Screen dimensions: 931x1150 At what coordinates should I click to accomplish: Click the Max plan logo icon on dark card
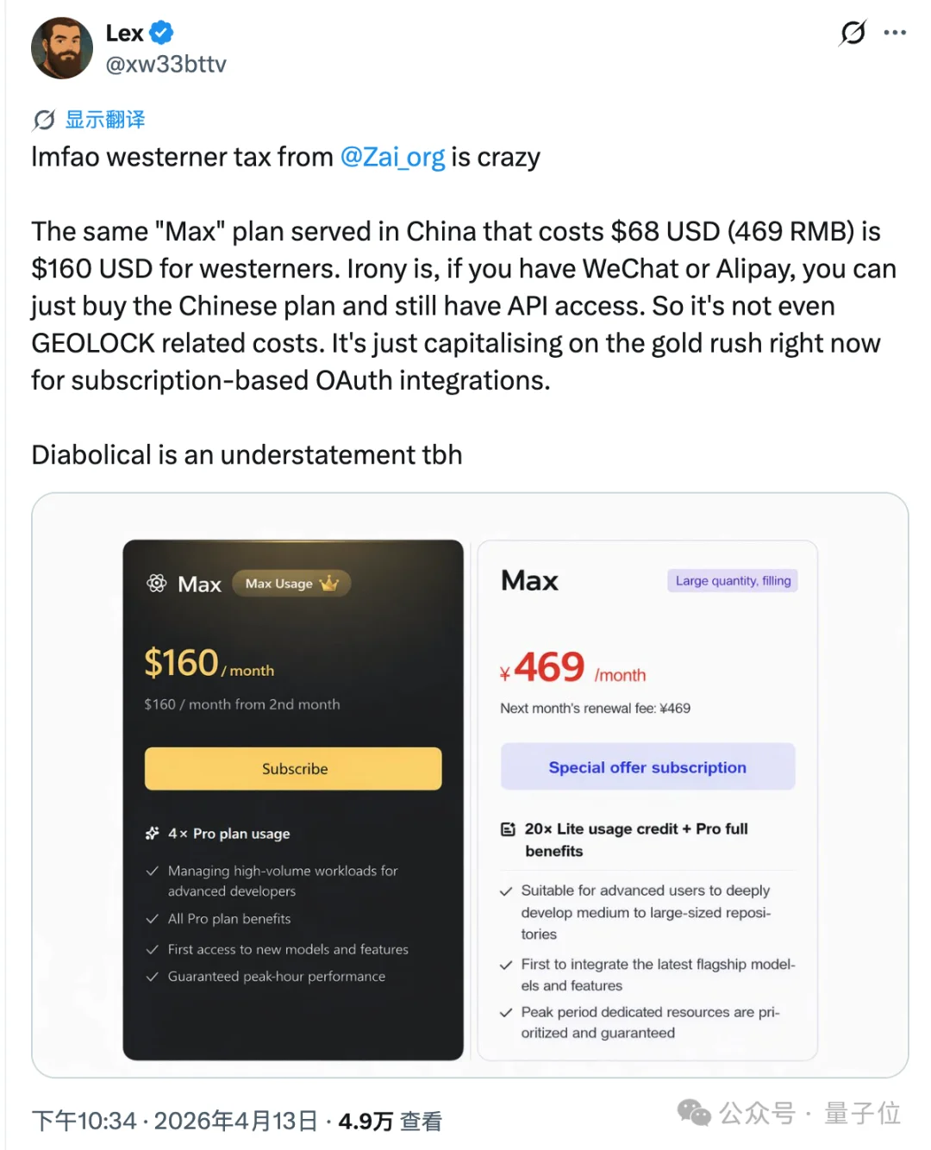pos(157,584)
